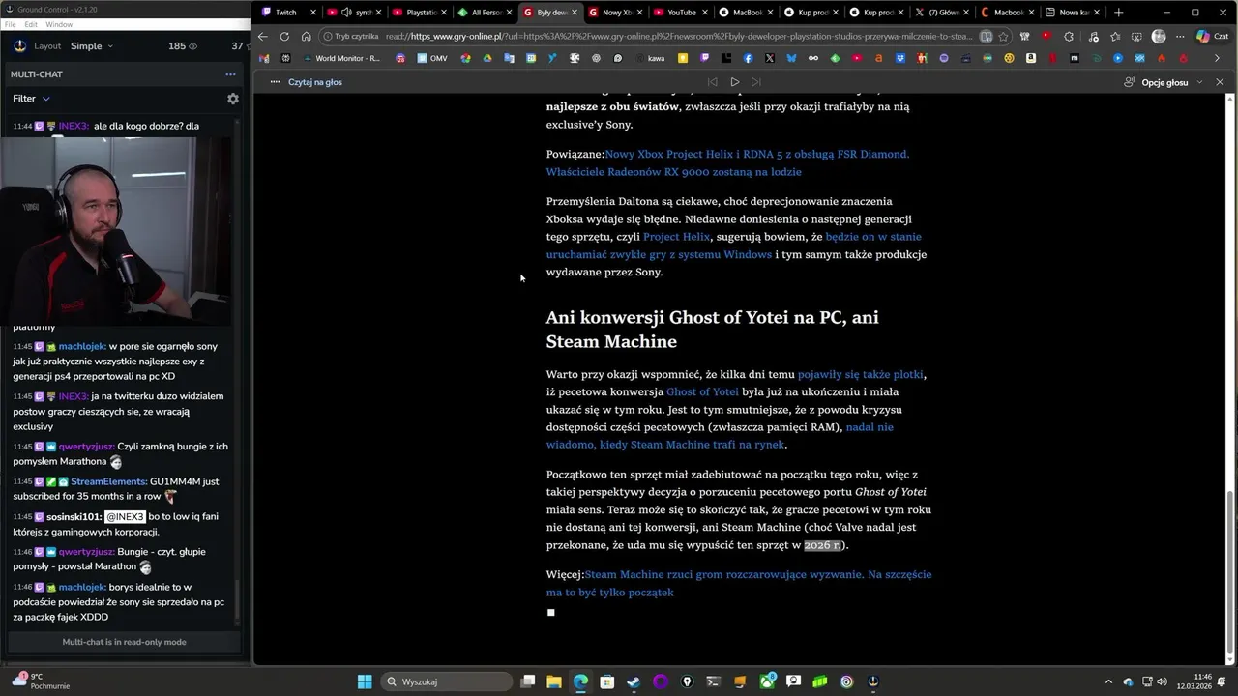
Task: Open the Windows Start menu
Action: pos(365,681)
